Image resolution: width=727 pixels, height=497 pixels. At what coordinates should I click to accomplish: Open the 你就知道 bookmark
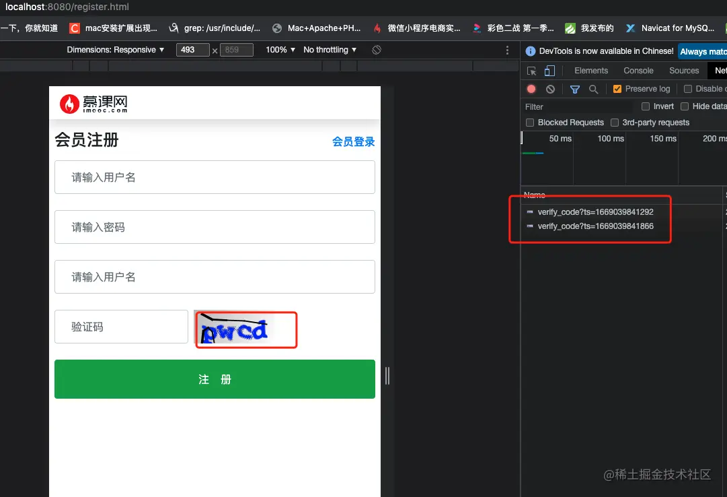pos(29,28)
